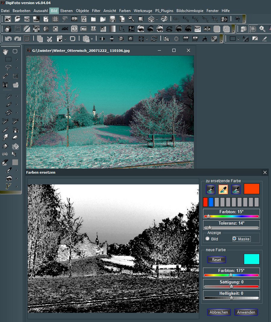Open the Filter menu
Viewport: 271px width, 322px height.
(96, 11)
